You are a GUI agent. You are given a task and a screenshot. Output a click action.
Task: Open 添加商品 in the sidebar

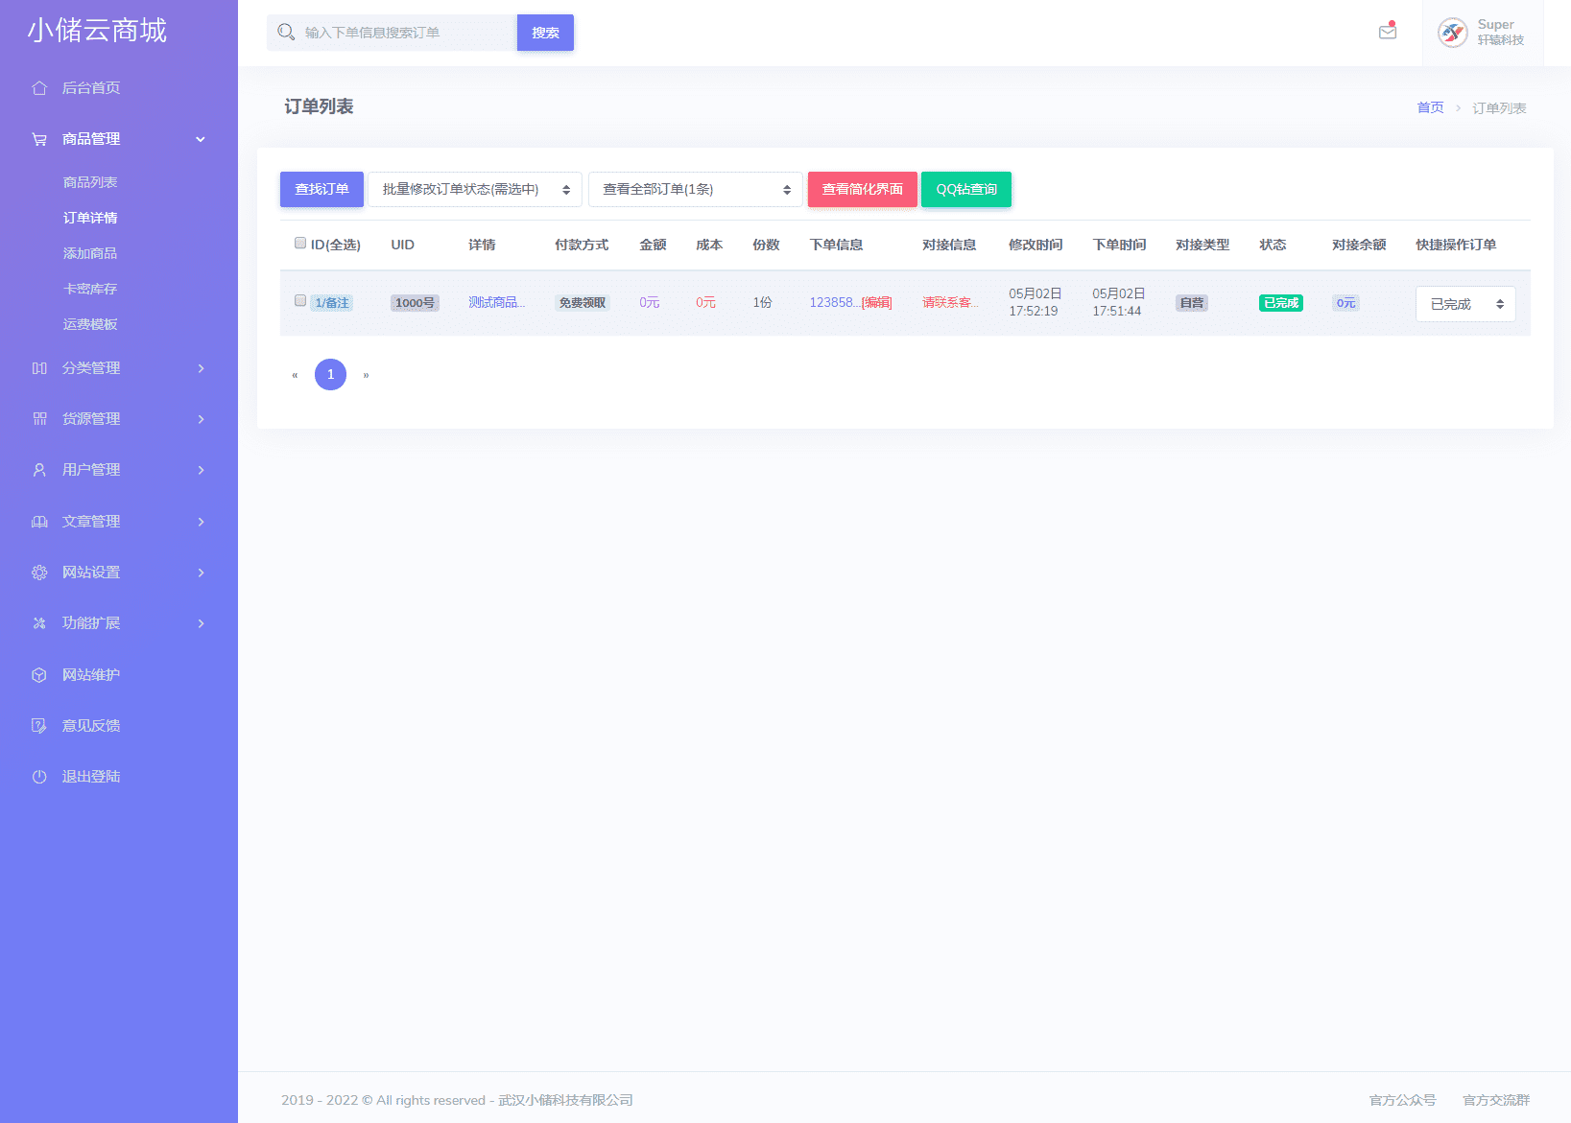click(x=90, y=253)
